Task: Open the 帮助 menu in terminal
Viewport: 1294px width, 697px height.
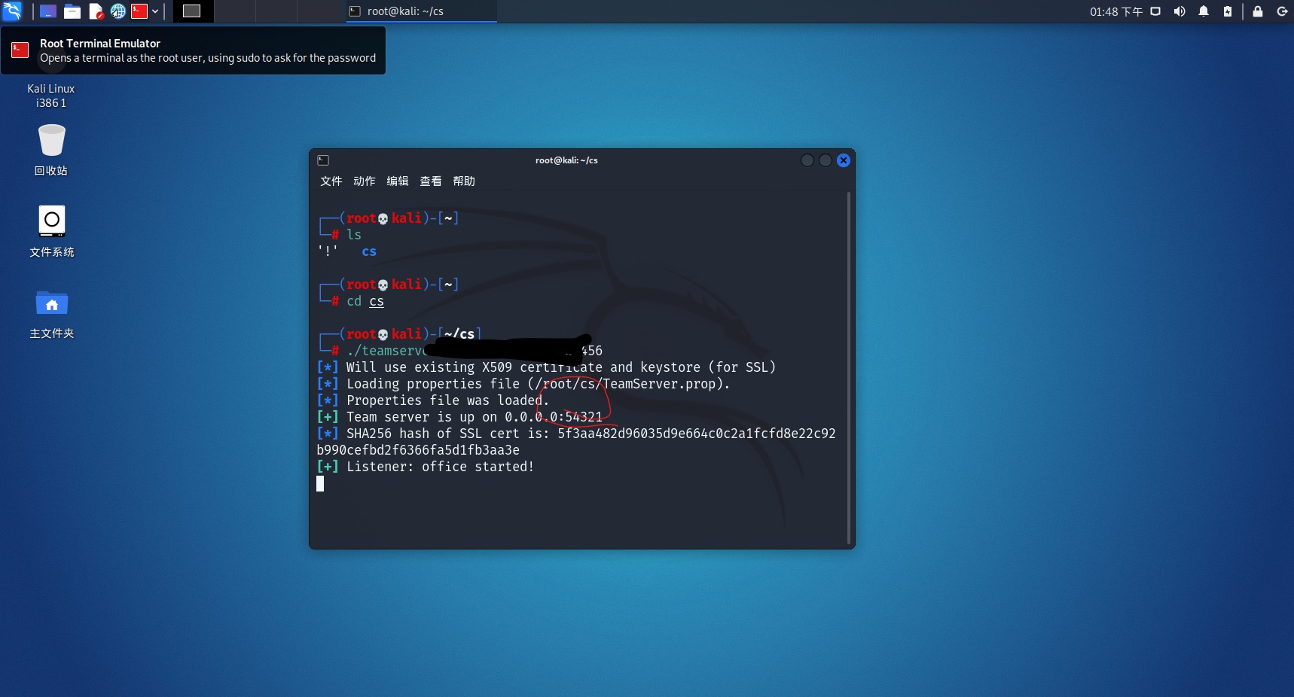Action: click(x=463, y=181)
